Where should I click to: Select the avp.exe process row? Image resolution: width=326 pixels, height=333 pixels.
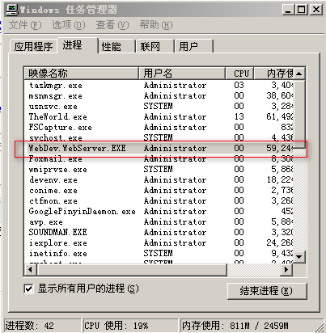pos(159,222)
